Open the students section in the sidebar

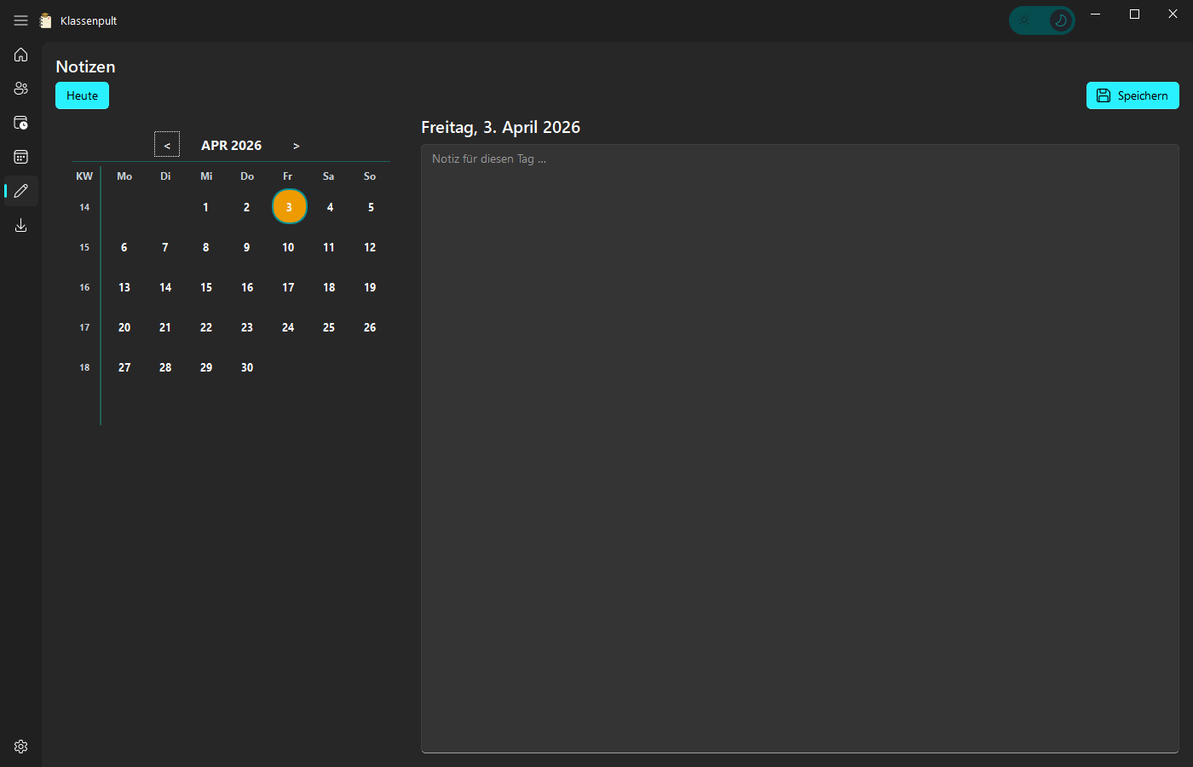20,88
